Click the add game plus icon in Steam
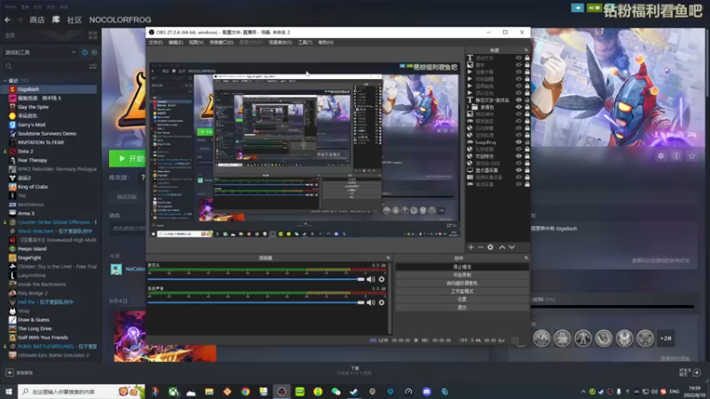This screenshot has width=710, height=399. pyautogui.click(x=10, y=372)
